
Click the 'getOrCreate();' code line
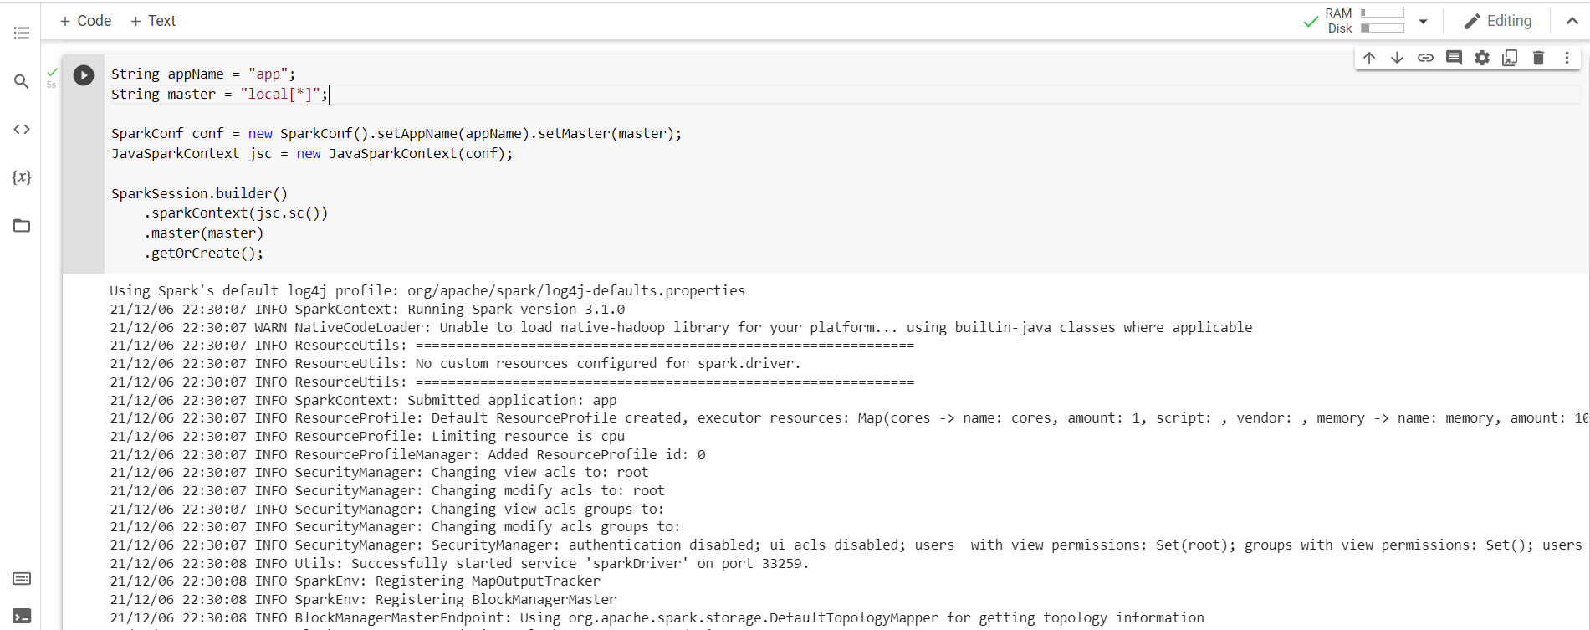203,253
